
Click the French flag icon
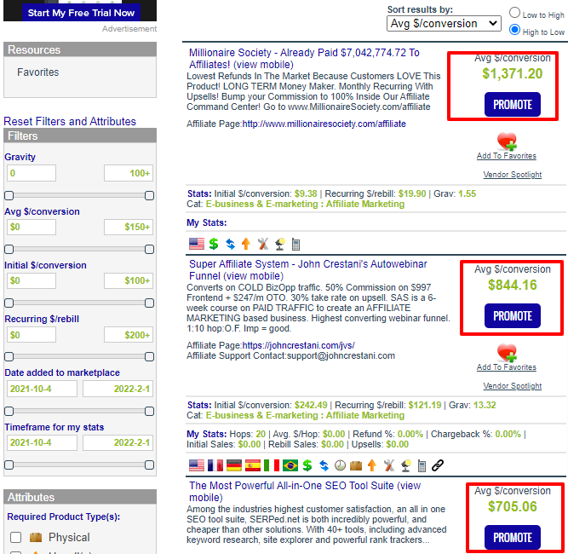click(x=215, y=465)
